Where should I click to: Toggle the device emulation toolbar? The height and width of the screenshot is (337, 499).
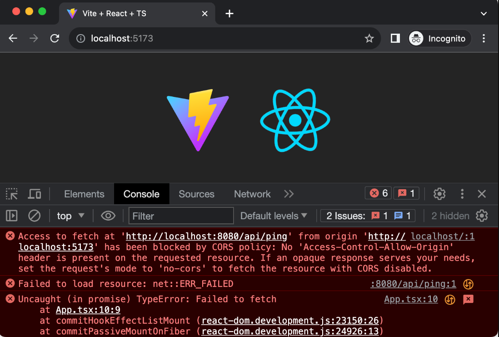[35, 194]
